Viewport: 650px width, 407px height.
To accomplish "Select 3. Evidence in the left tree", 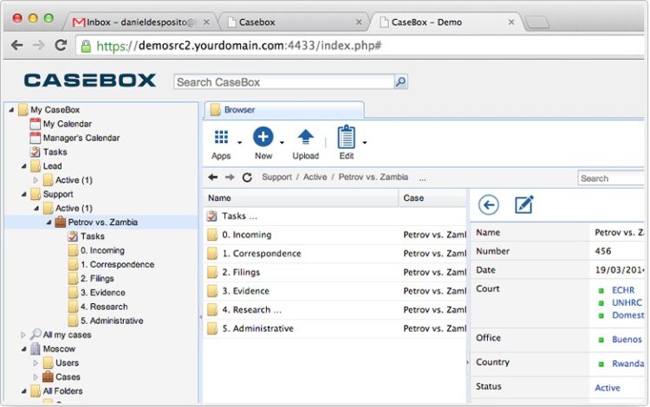I will click(x=103, y=293).
